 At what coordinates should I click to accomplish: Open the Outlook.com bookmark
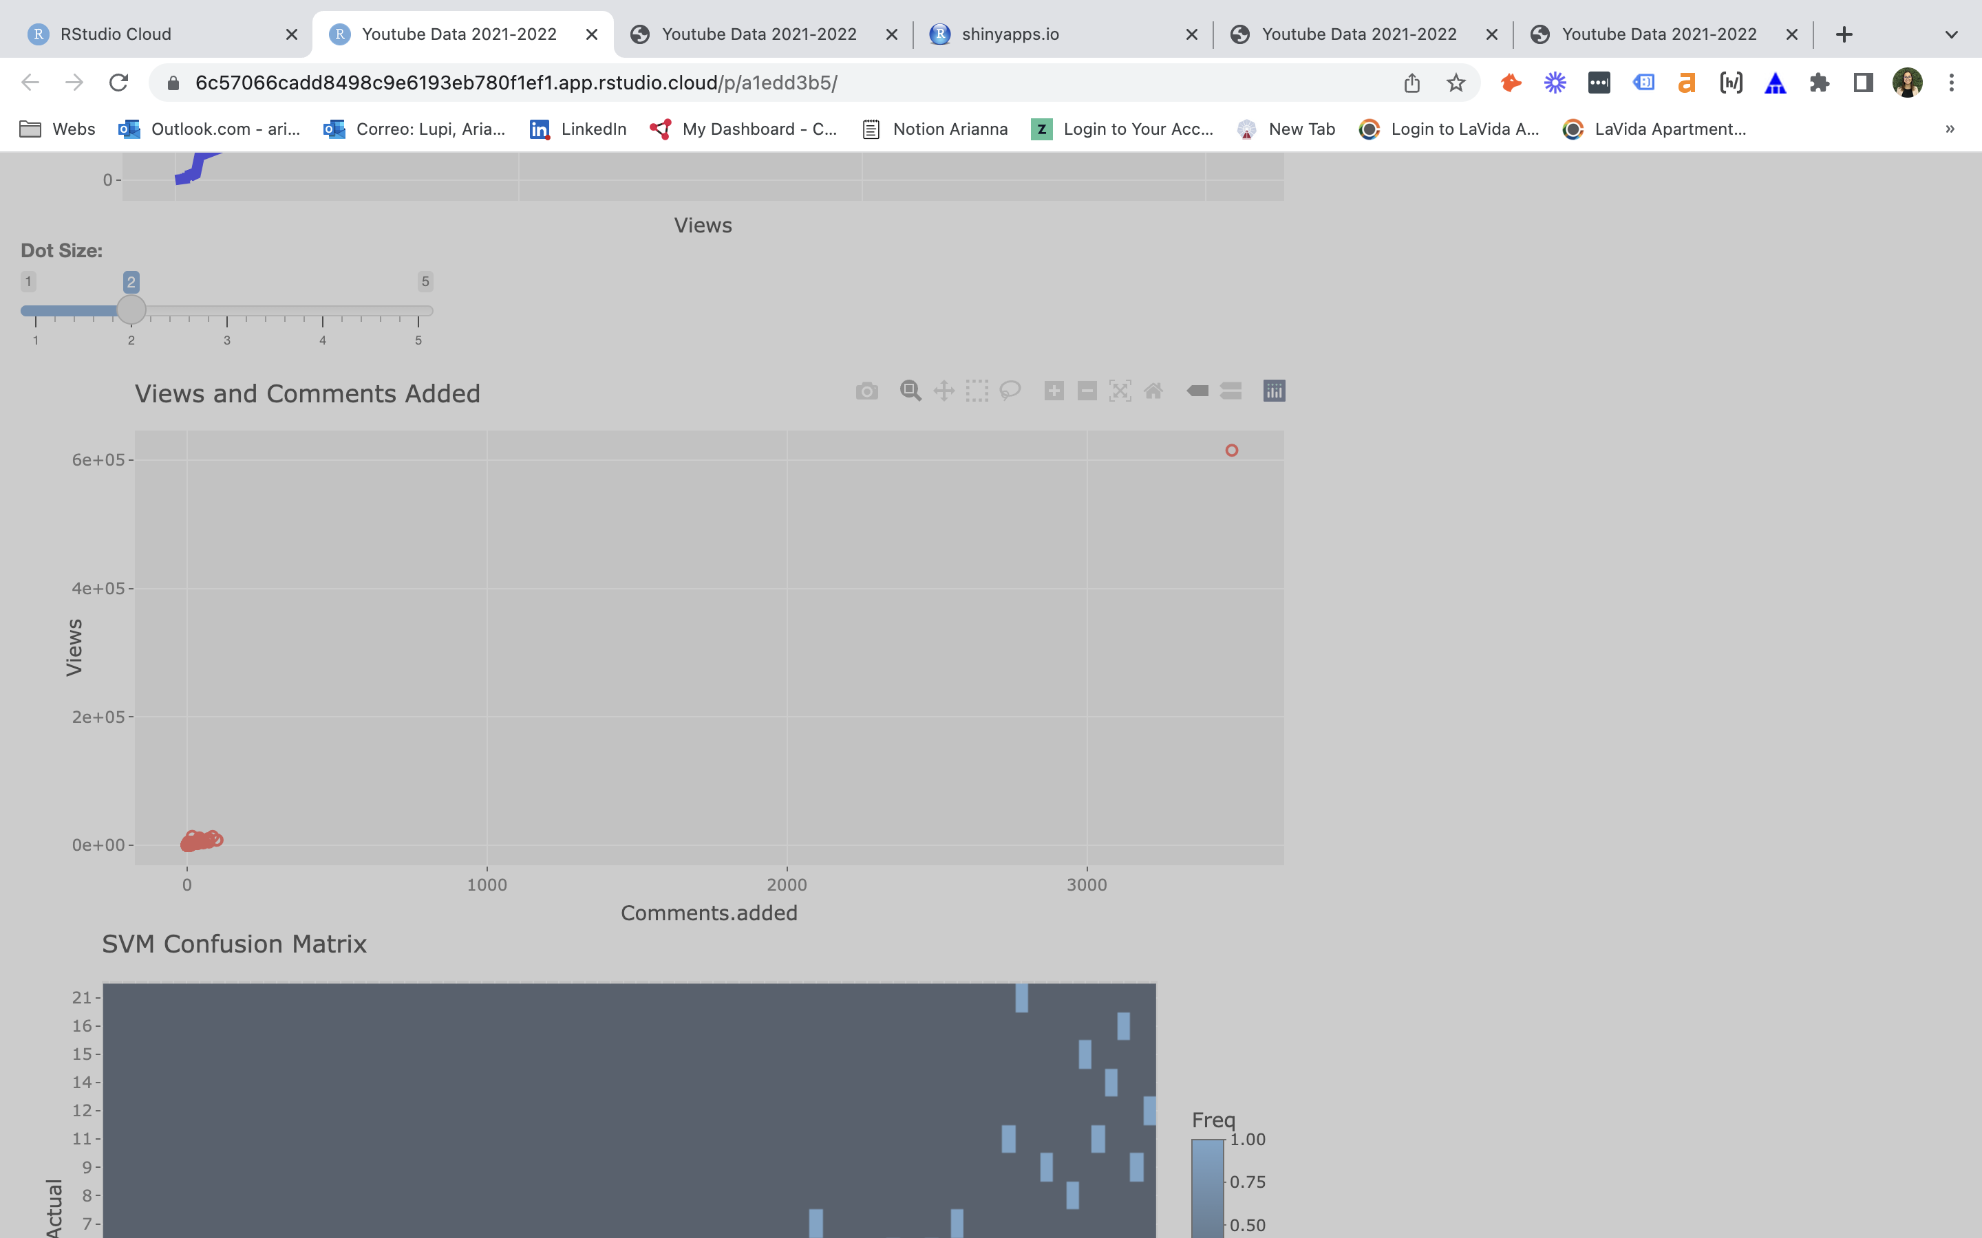pyautogui.click(x=210, y=129)
